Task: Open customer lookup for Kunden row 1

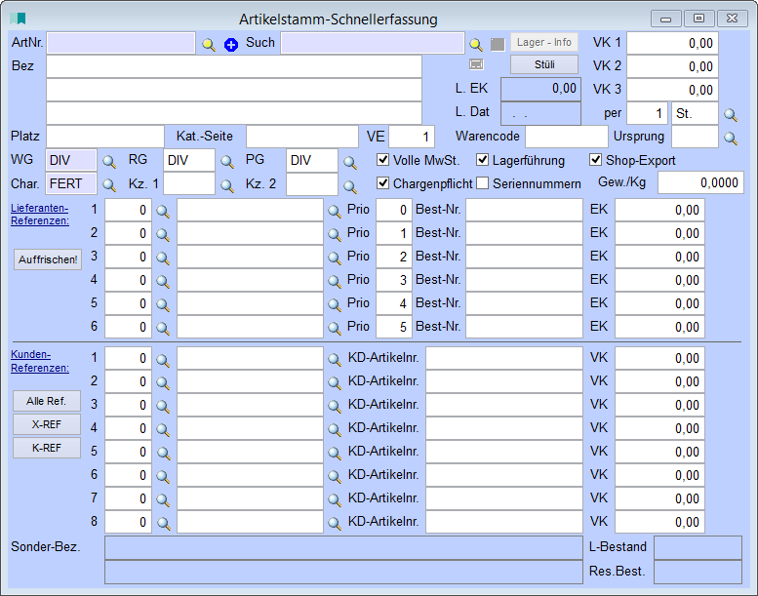Action: (163, 358)
